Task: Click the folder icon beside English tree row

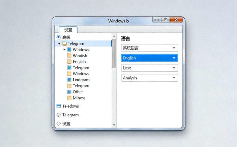Action: (x=69, y=62)
